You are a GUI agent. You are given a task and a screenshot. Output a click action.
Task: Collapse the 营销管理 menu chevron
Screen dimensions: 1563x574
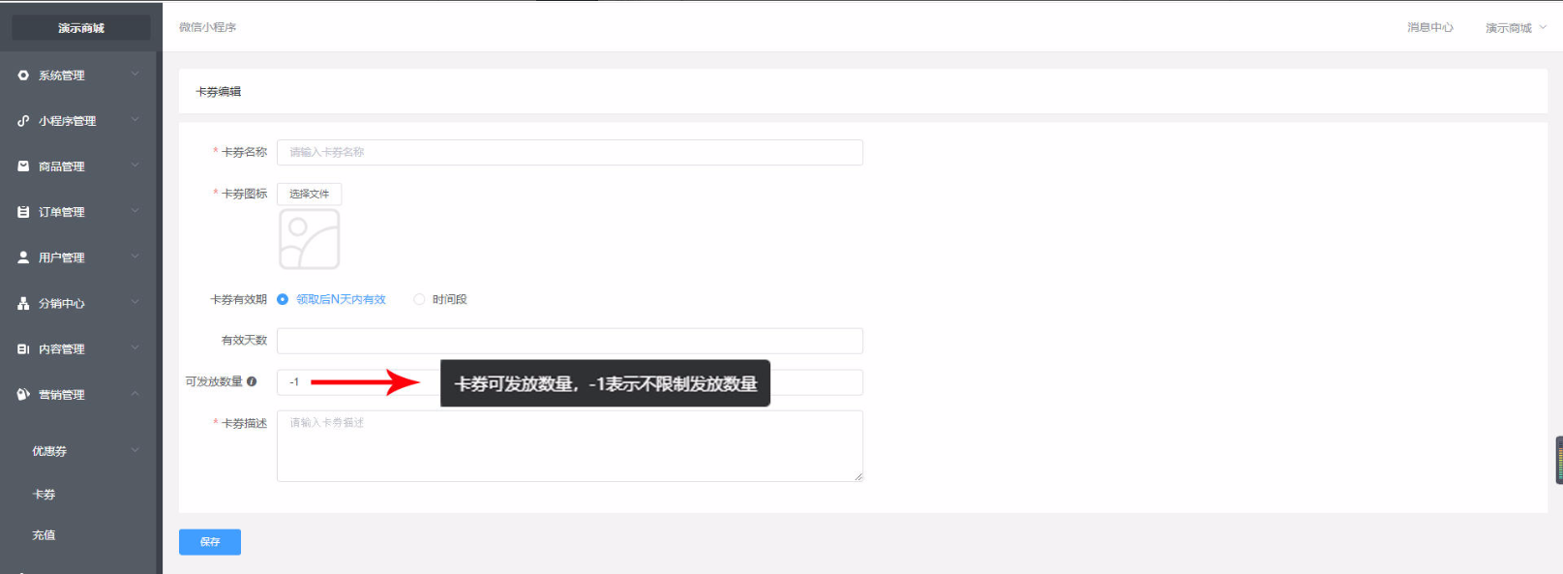click(x=135, y=394)
